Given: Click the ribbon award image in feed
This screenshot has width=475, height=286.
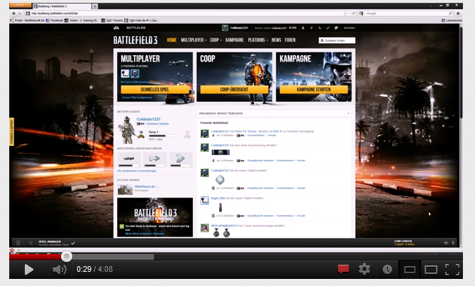Looking at the screenshot, I should coord(220,152).
